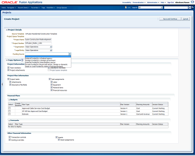Viewport: 195px width, 156px height.
Task: Toggle the Transaction controls checkbox
Action: click(10, 137)
